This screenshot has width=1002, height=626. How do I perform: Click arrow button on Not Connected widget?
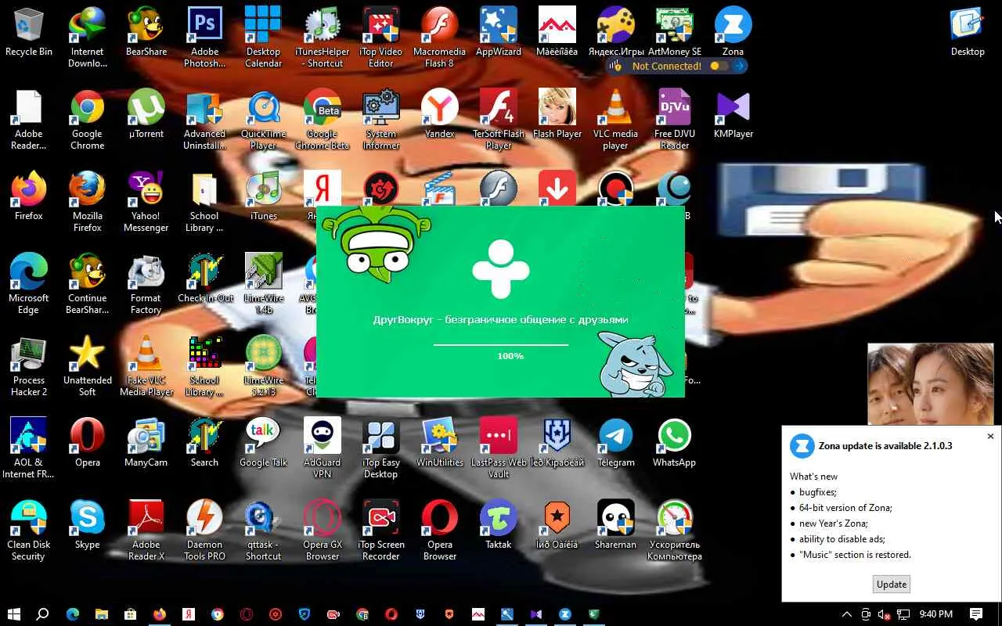[x=740, y=67]
